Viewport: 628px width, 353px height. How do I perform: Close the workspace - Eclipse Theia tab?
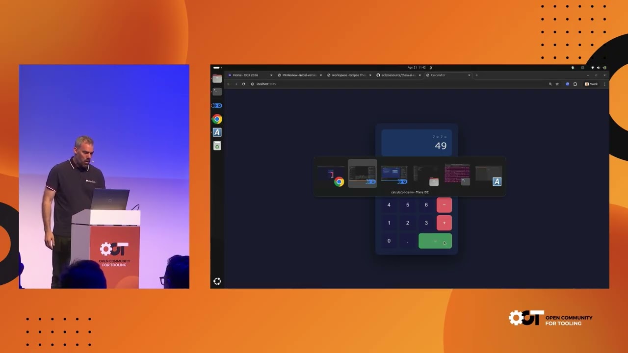[x=370, y=75]
